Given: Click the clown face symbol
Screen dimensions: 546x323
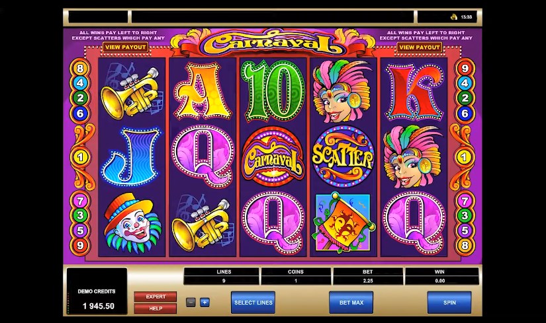Looking at the screenshot, I should click(x=132, y=223).
